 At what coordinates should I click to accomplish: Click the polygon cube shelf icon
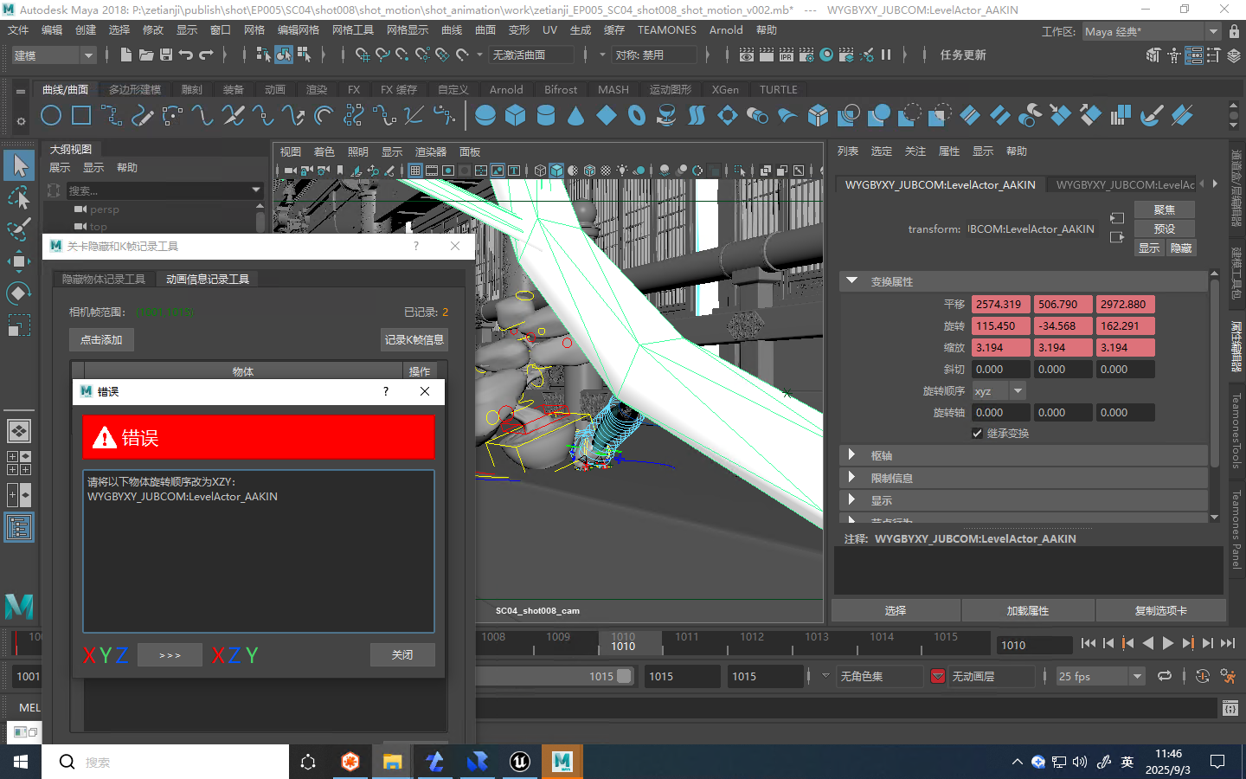tap(516, 115)
